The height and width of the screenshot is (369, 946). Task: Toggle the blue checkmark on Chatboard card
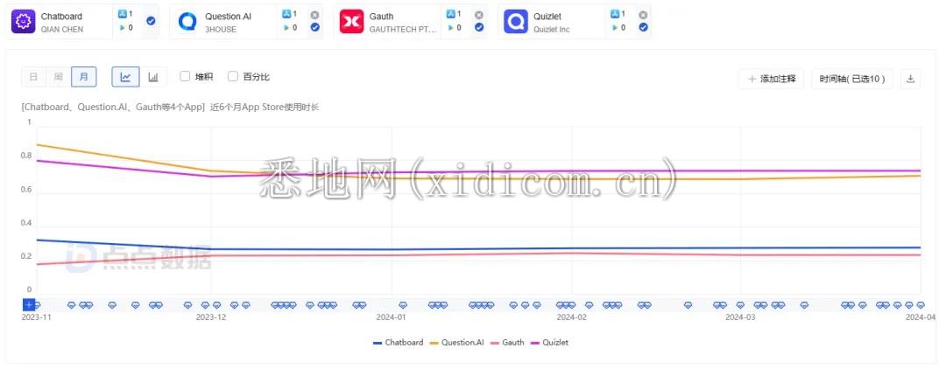point(151,21)
